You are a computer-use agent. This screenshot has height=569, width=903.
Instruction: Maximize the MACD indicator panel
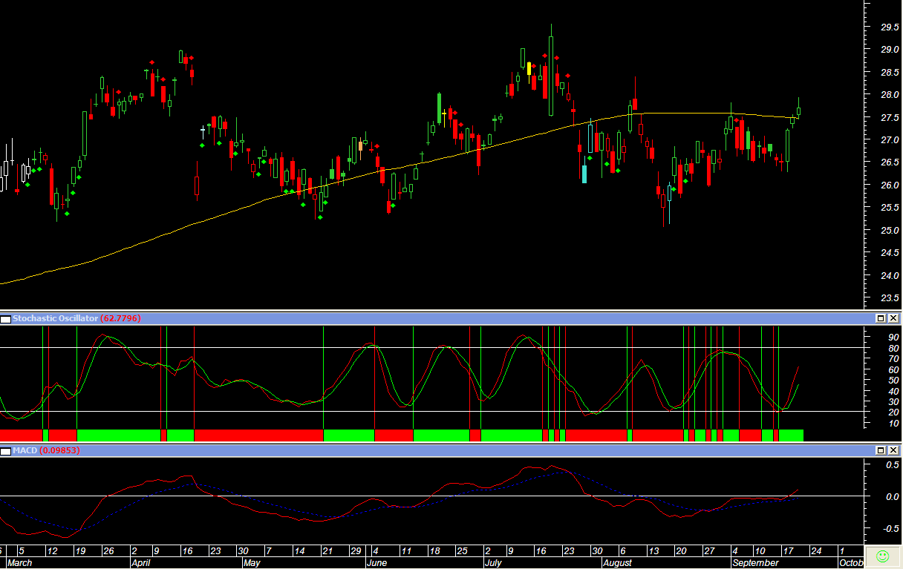[881, 450]
